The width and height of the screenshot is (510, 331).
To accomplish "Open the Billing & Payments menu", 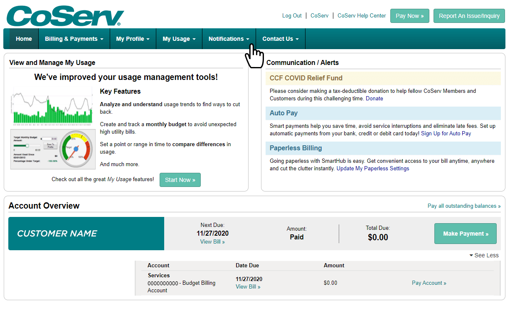I will 74,39.
